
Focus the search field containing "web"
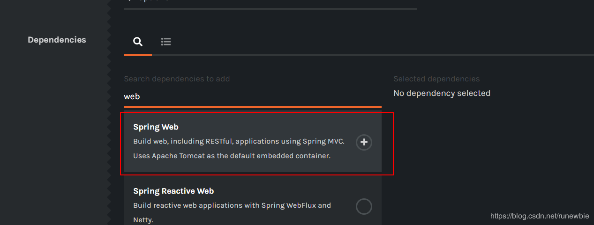click(253, 97)
